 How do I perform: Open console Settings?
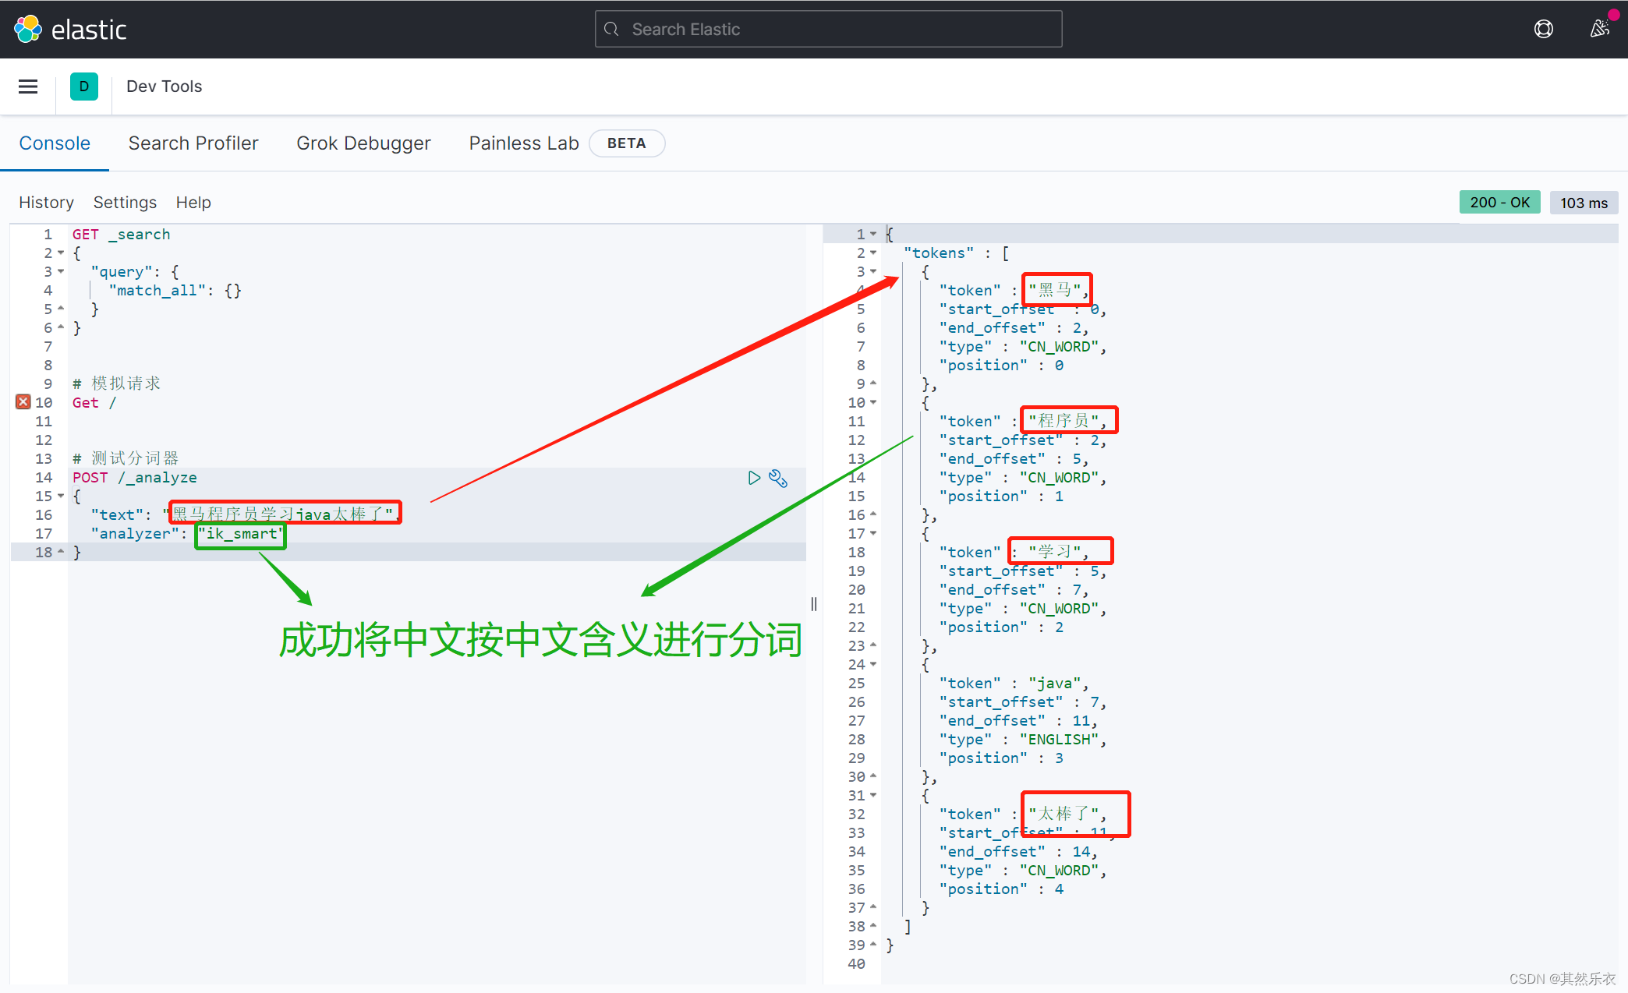click(125, 203)
